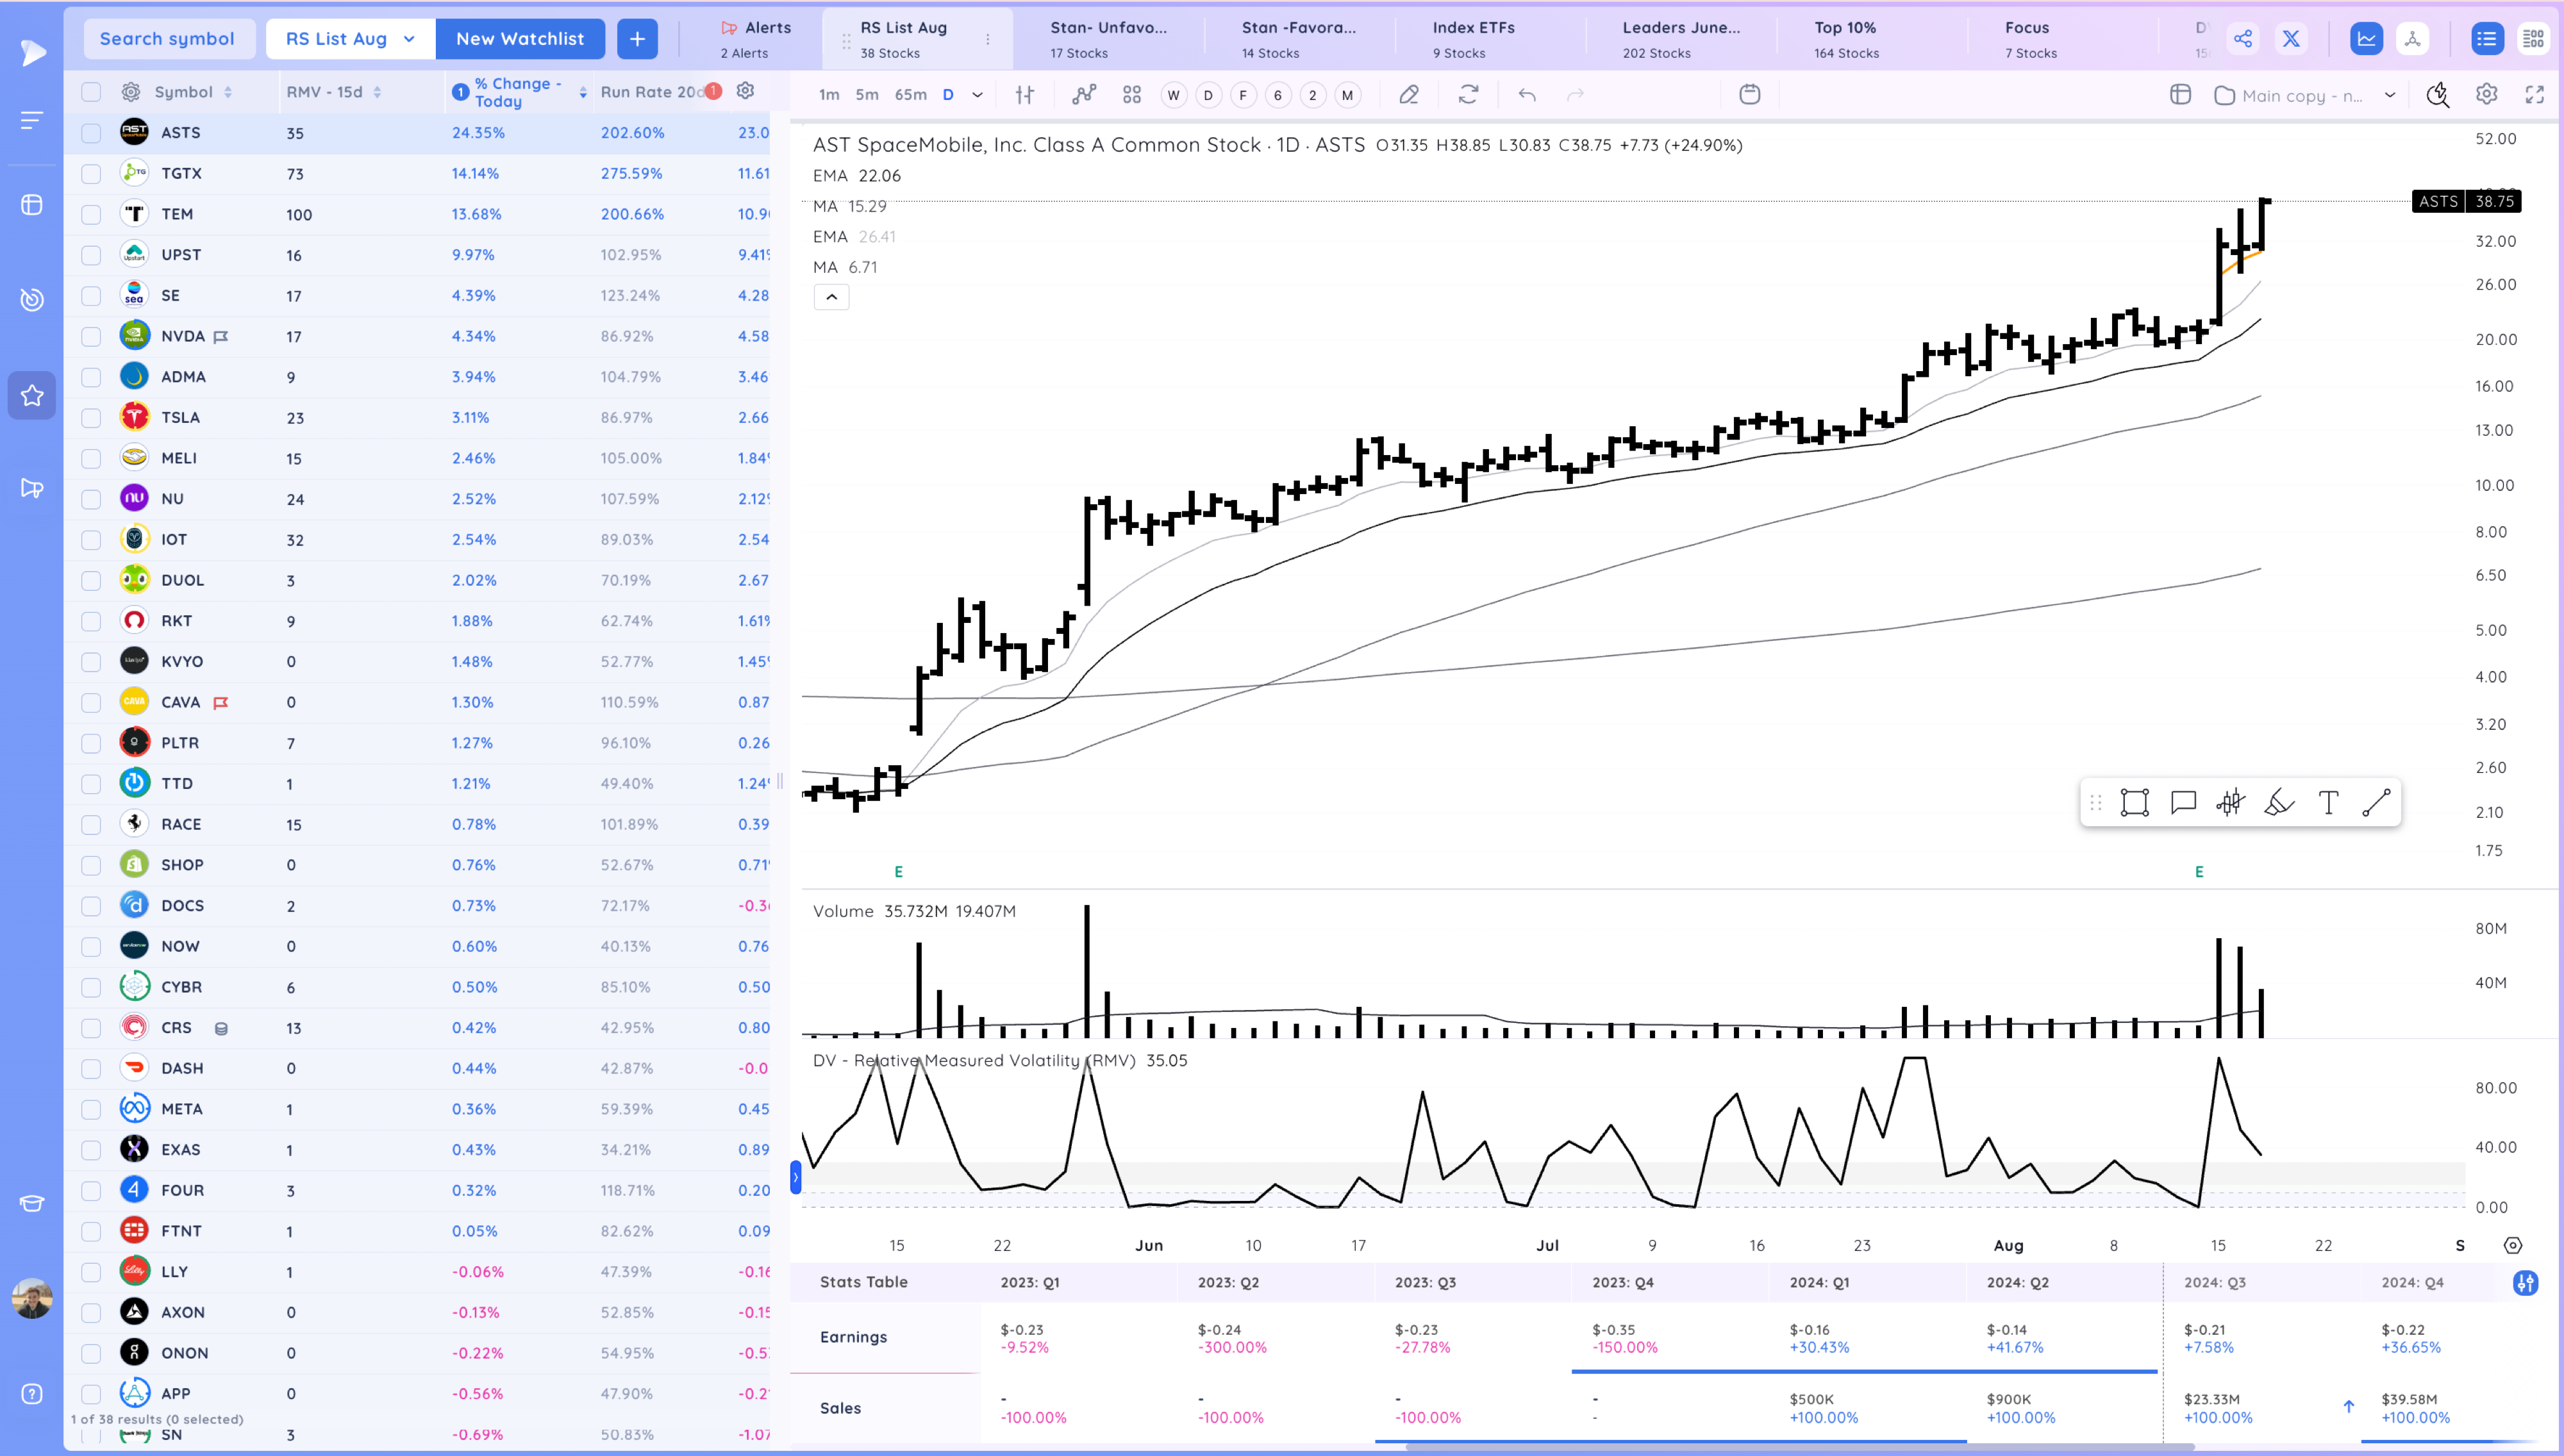Image resolution: width=2564 pixels, height=1456 pixels.
Task: Undo last chart action with arrow icon
Action: (x=1527, y=95)
